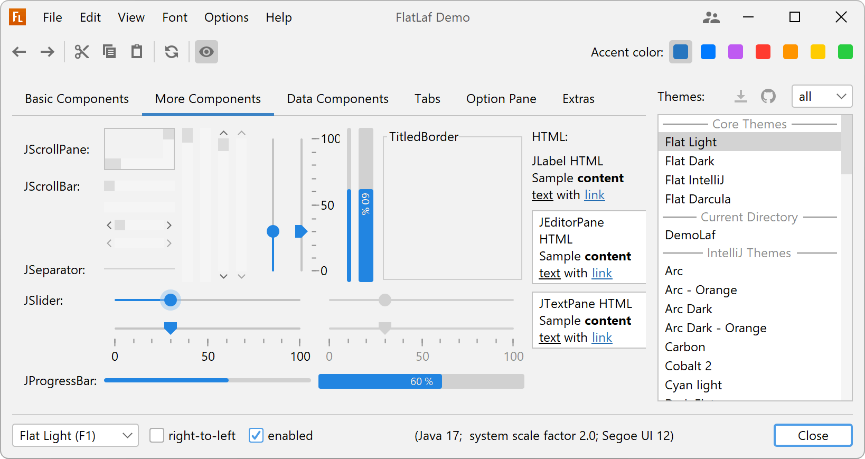Click the Copy toolbar icon
Screen dimensions: 865x459
coord(109,52)
